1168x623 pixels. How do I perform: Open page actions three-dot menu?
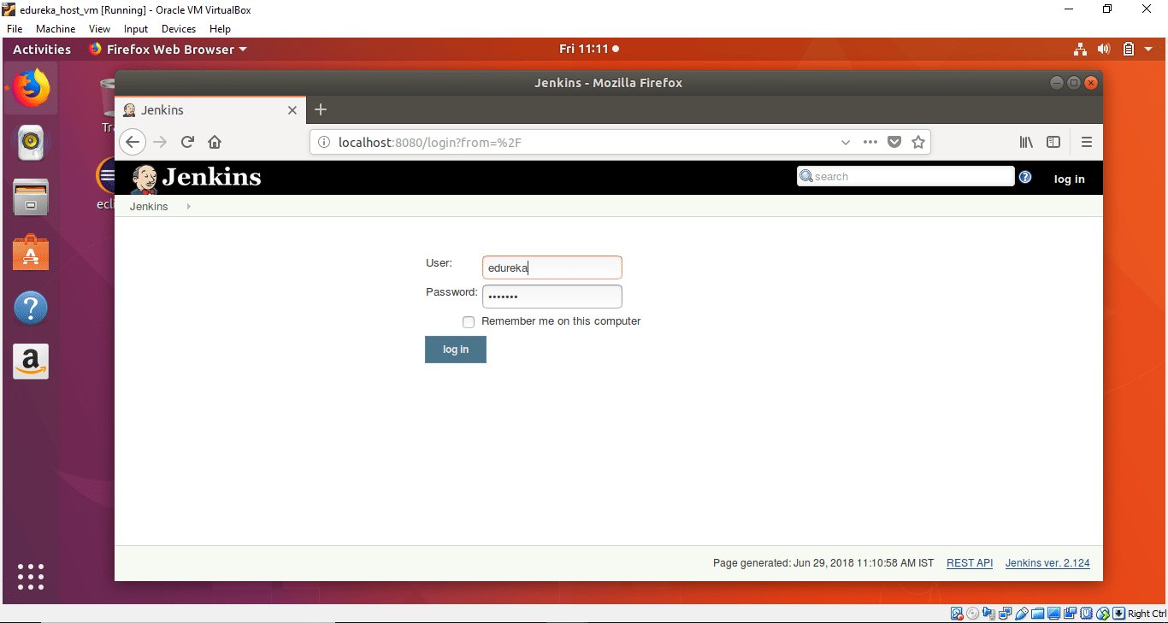(x=870, y=142)
